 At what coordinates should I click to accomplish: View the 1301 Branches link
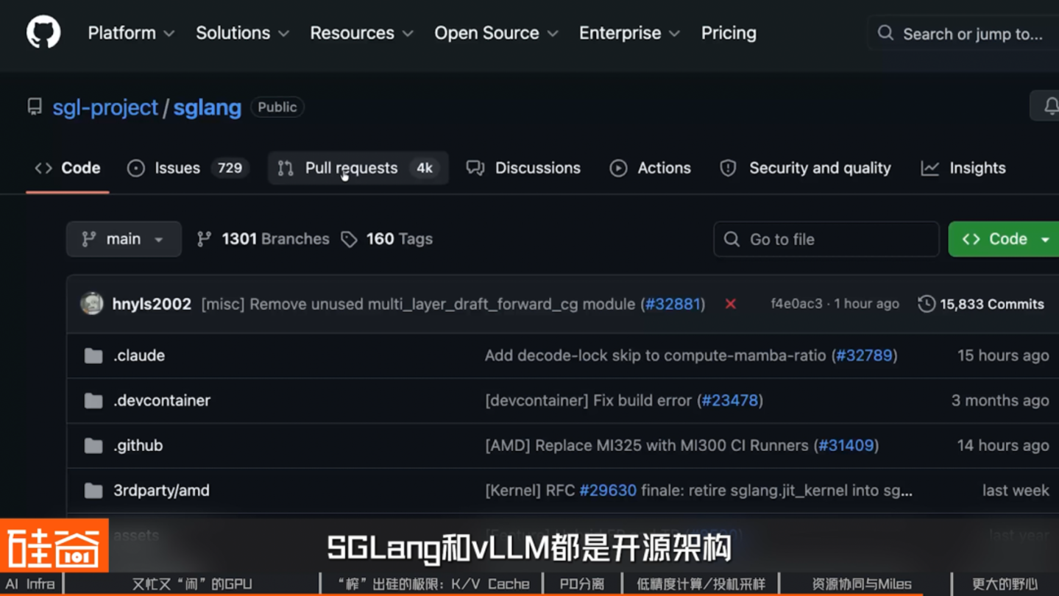pos(263,239)
